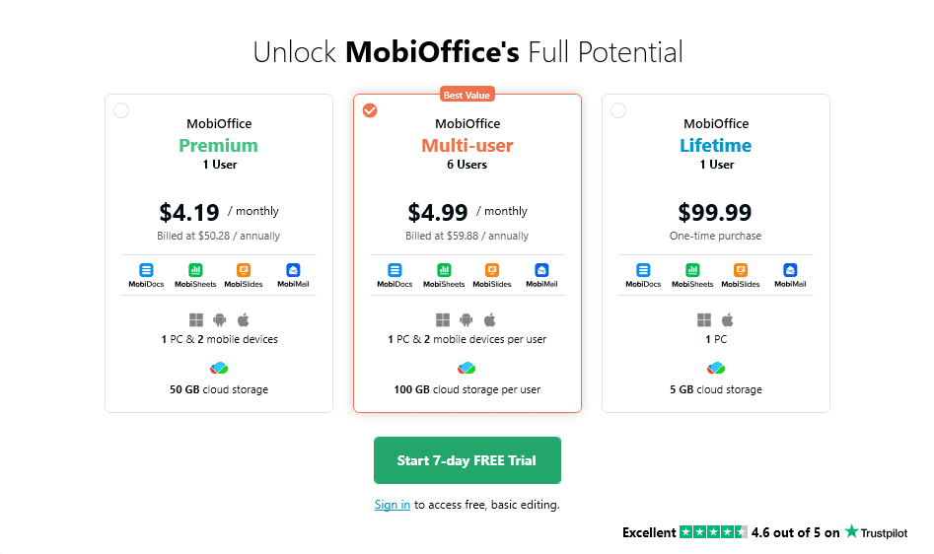Click the MobiDocs icon in Lifetime plan
The width and height of the screenshot is (934, 554).
pos(643,270)
